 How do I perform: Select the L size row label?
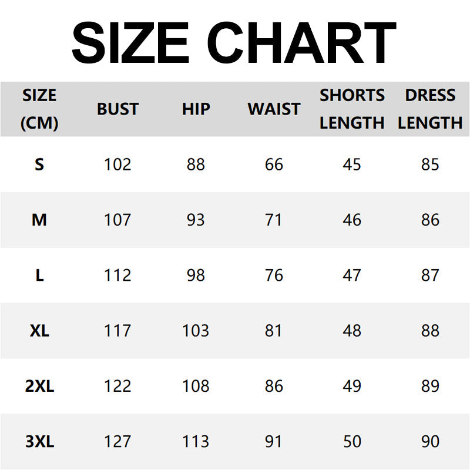[x=39, y=275]
